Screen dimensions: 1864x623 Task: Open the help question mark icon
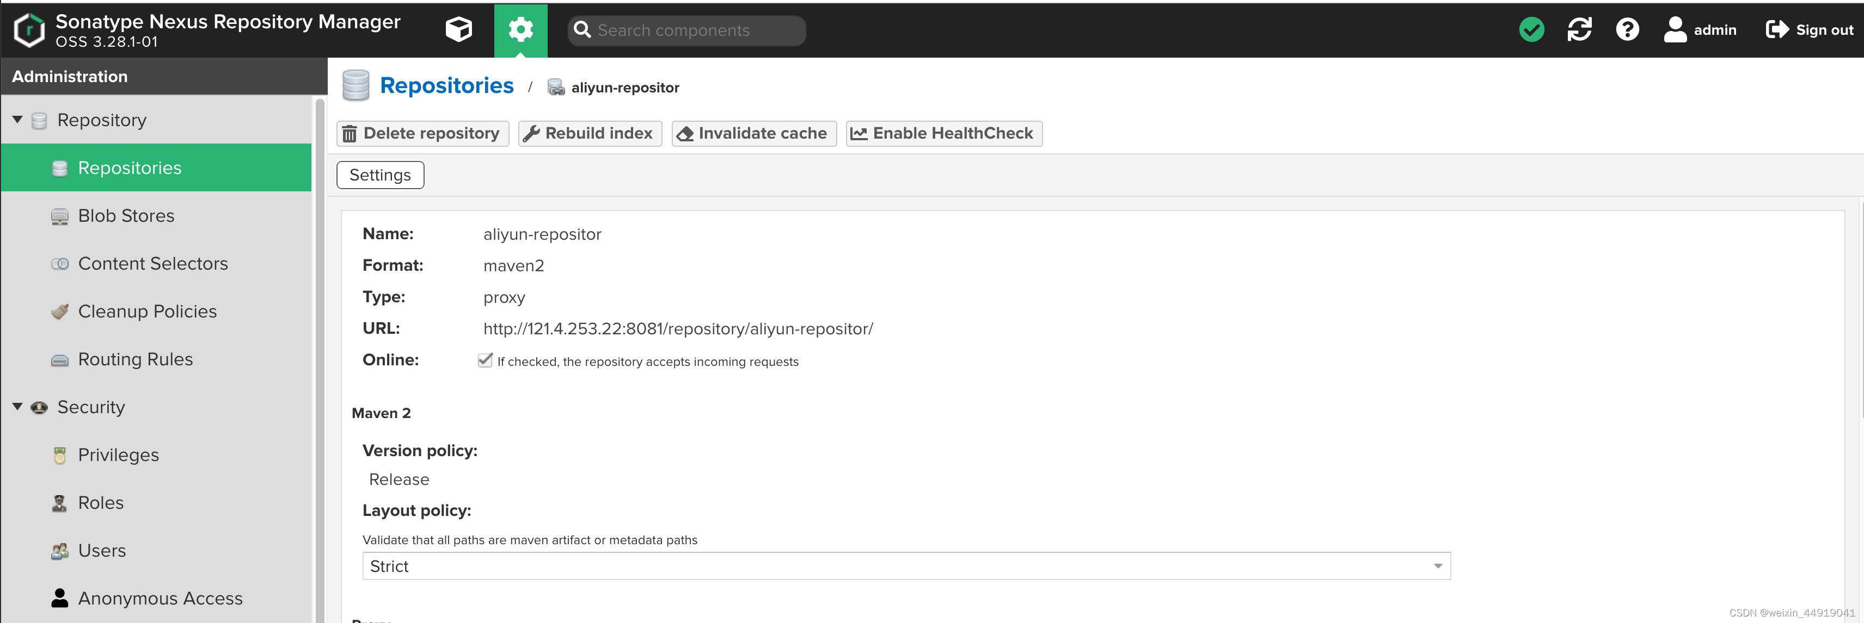click(x=1627, y=30)
